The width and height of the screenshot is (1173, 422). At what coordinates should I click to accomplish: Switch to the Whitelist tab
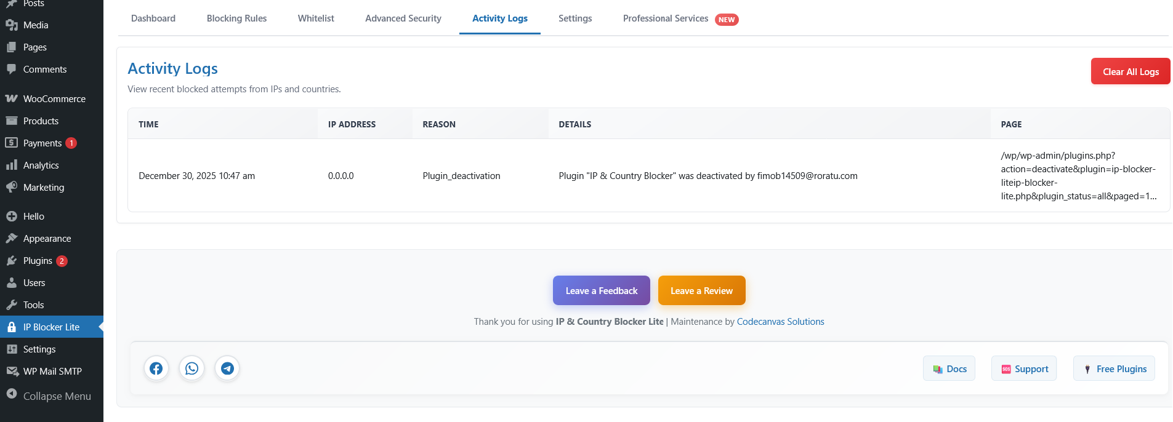point(316,18)
